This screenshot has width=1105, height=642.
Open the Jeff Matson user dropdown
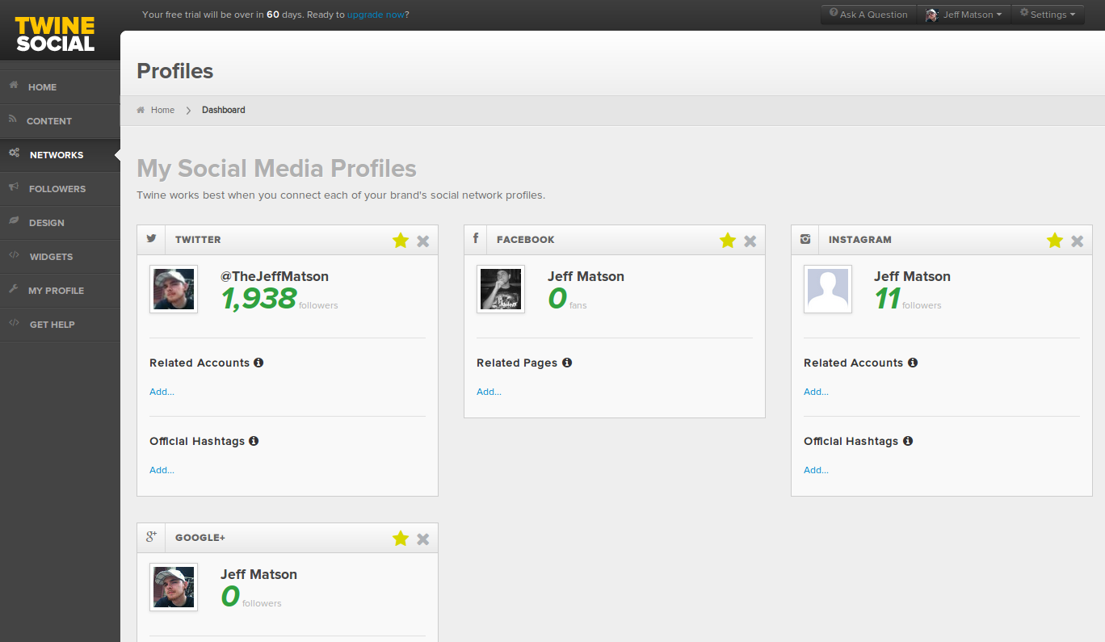click(964, 15)
